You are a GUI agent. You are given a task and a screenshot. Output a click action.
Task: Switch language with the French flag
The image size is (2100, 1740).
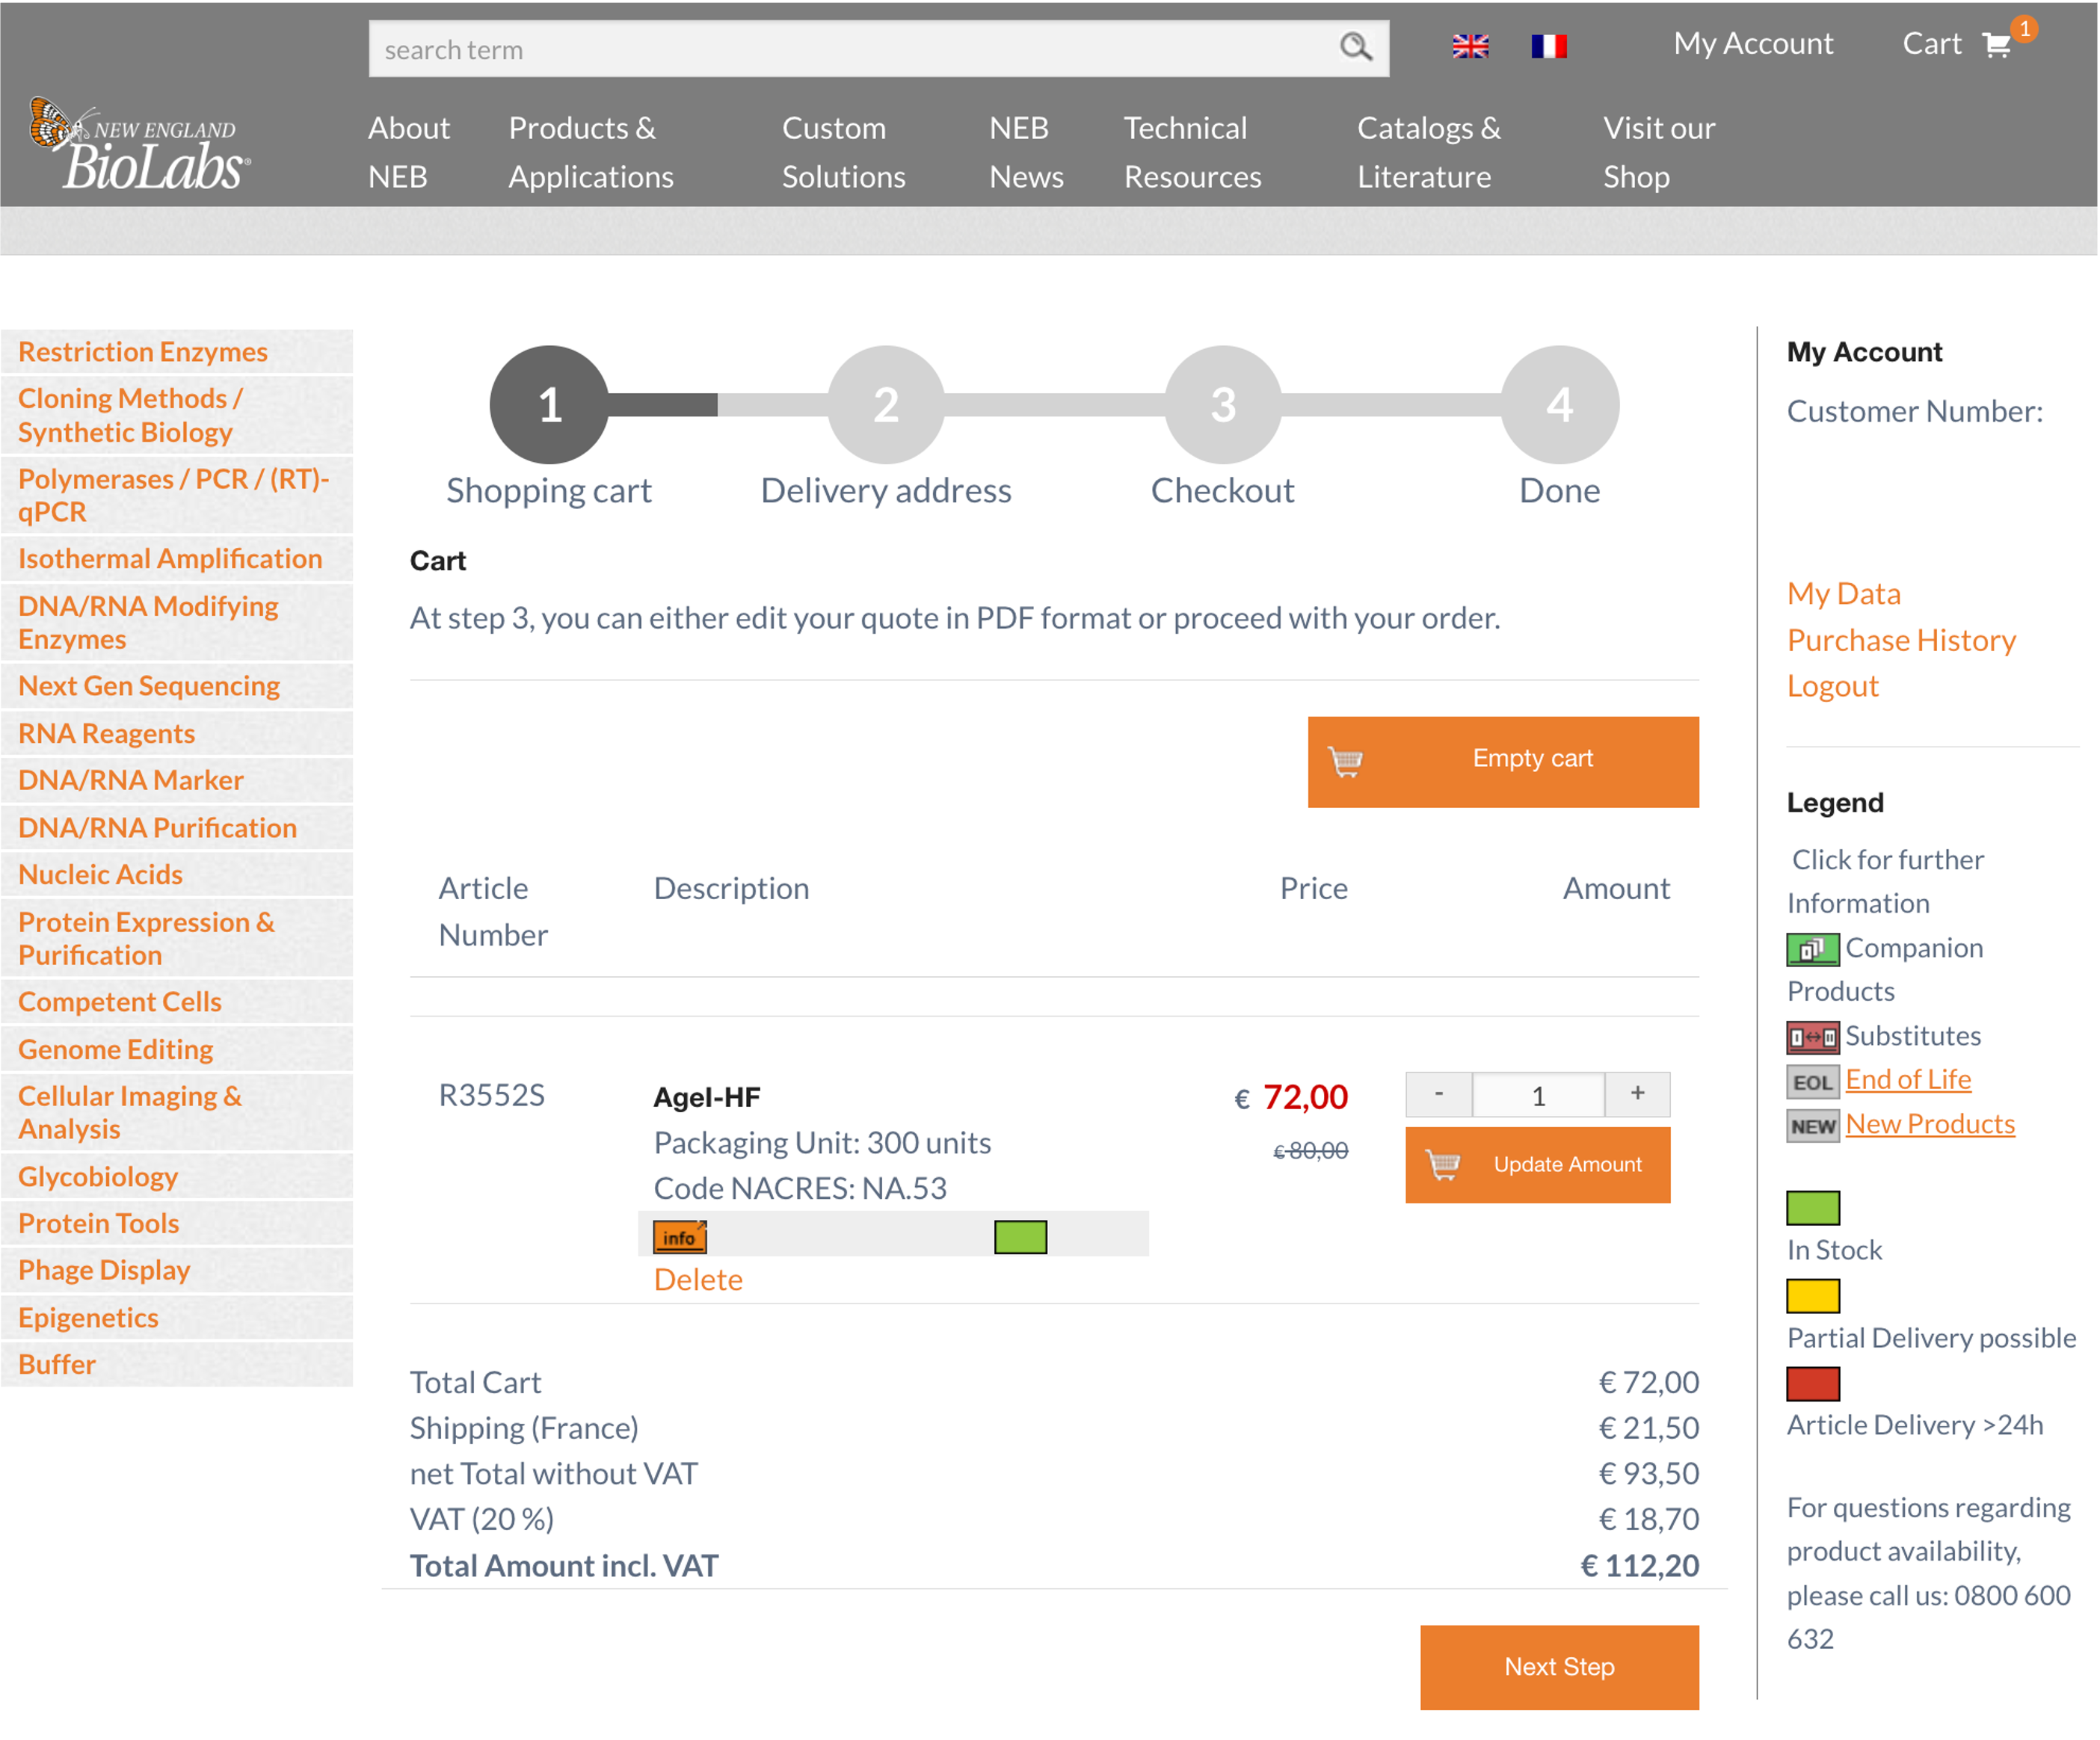click(1548, 46)
